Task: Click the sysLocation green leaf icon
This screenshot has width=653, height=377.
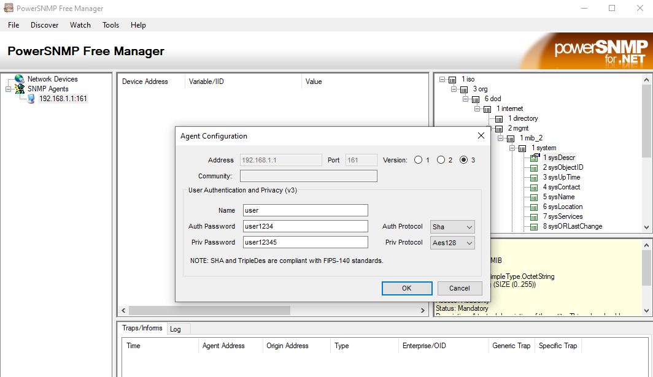Action: (534, 207)
